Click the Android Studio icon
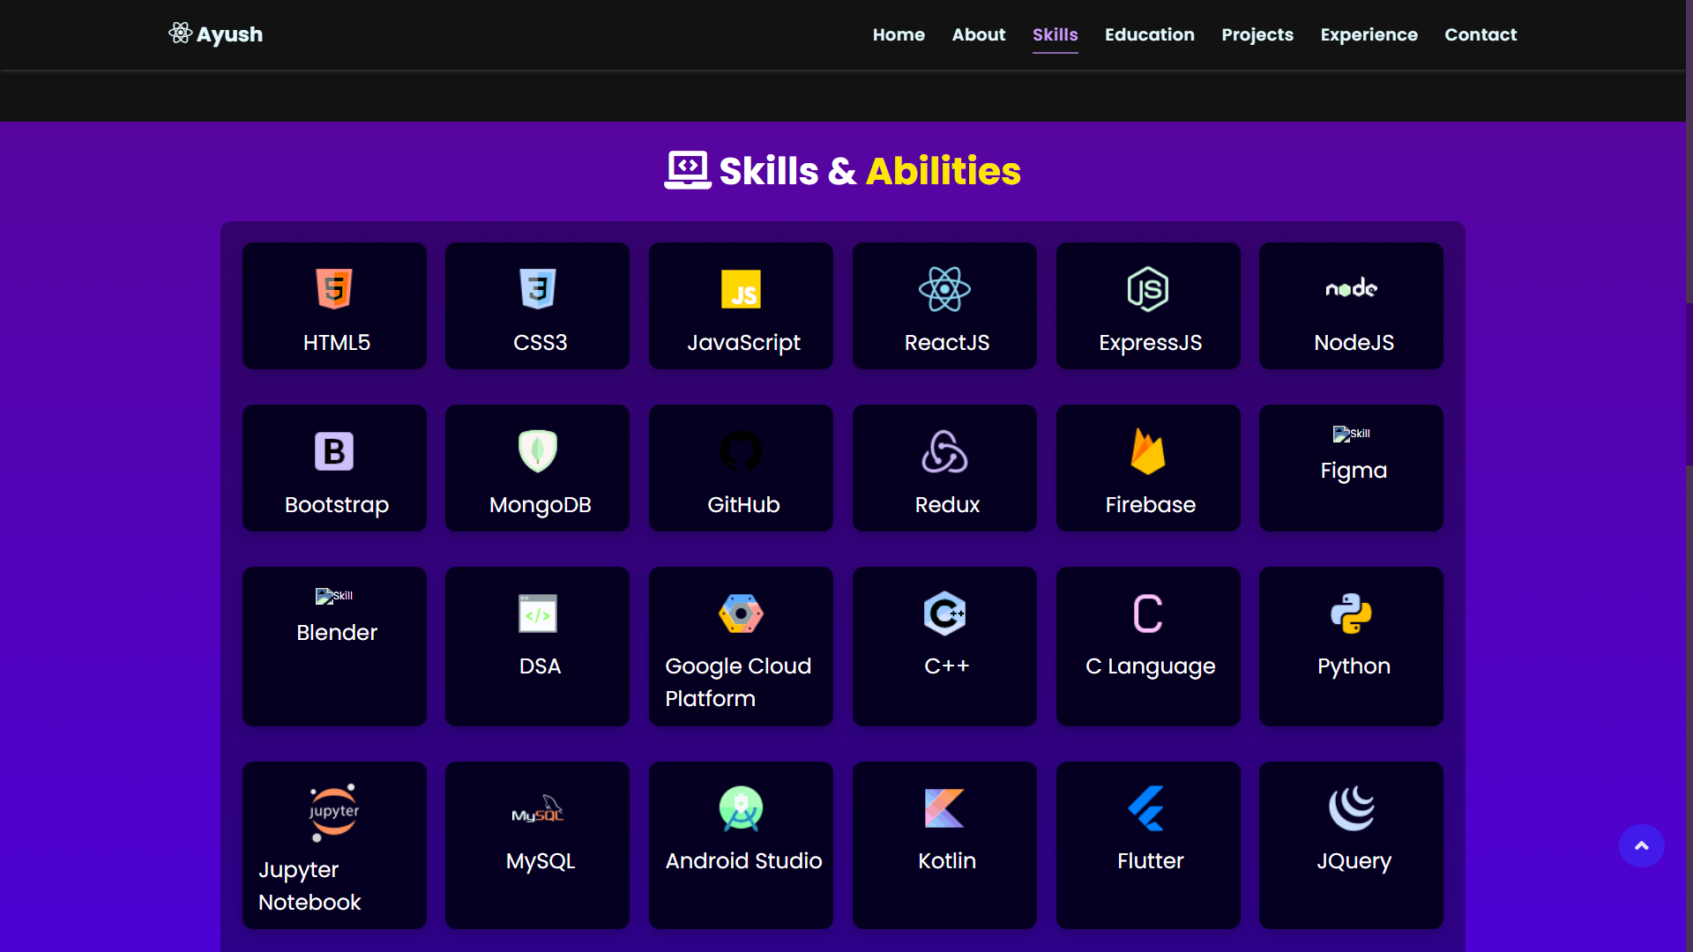This screenshot has height=952, width=1693. (x=741, y=808)
